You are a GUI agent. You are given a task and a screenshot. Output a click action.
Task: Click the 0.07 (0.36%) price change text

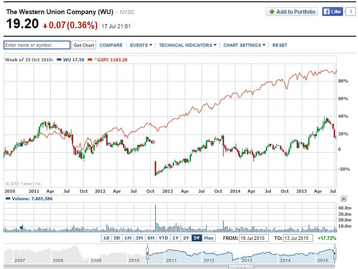pos(73,25)
